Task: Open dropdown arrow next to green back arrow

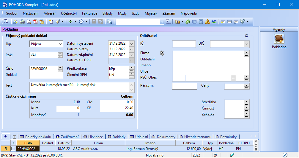Action: click(x=75, y=22)
